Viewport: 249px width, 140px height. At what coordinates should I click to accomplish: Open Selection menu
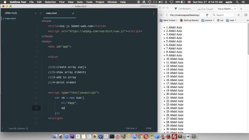[50, 2]
